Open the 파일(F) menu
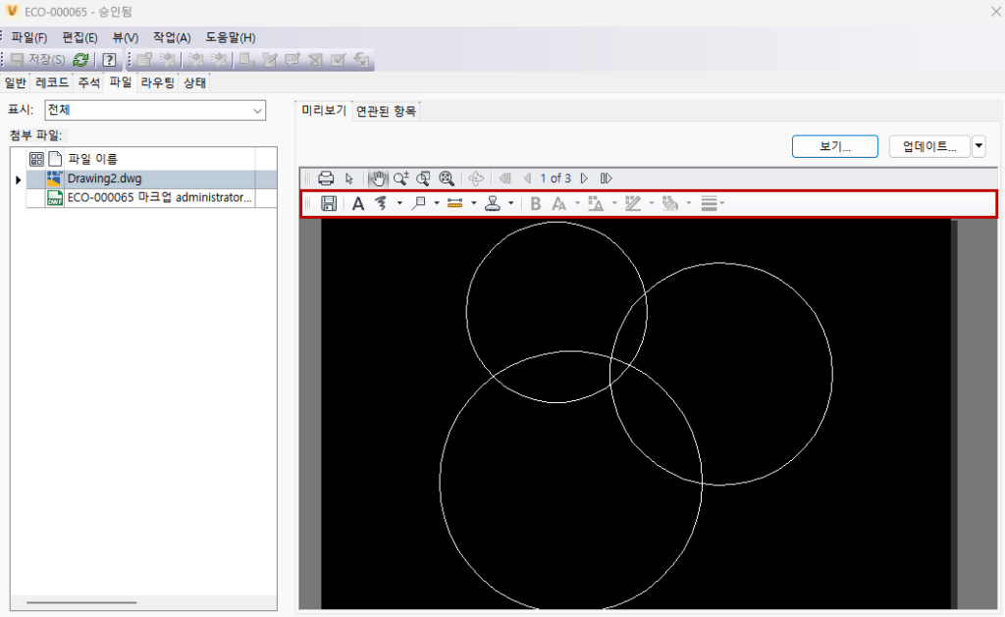 [28, 38]
